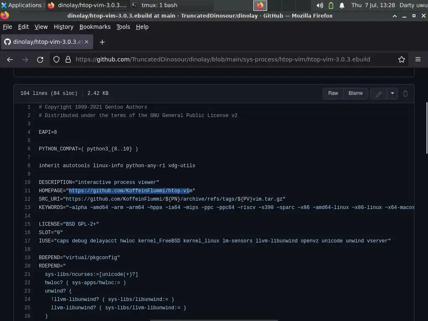Click line number 4 next to EAPI=8
Viewport: 428px width, 321px height.
point(29,132)
